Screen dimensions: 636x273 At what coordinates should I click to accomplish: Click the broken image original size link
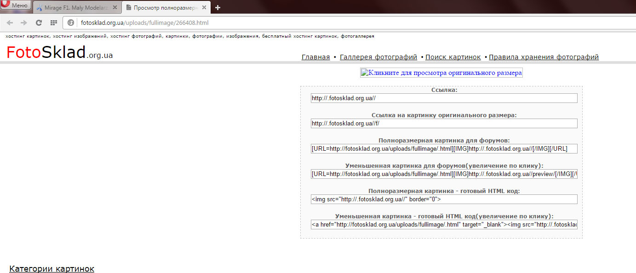point(441,73)
